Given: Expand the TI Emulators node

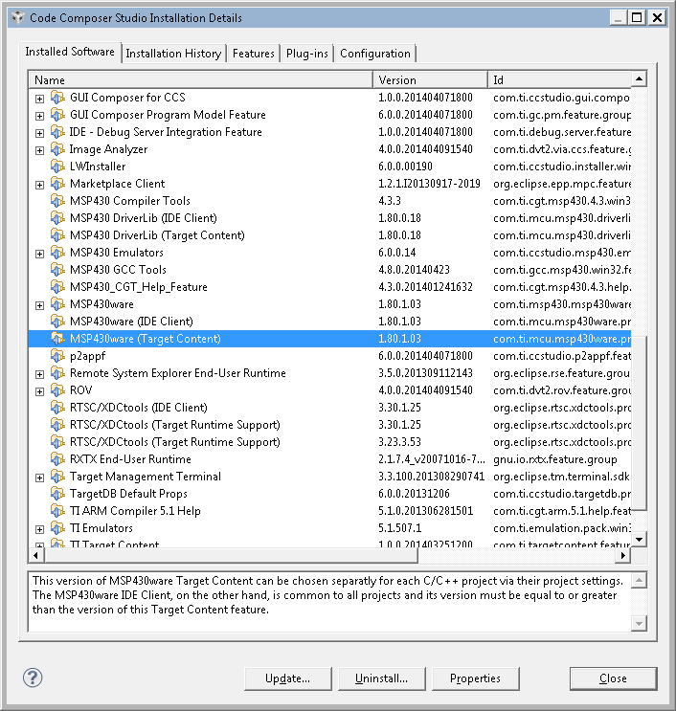Looking at the screenshot, I should coord(40,529).
